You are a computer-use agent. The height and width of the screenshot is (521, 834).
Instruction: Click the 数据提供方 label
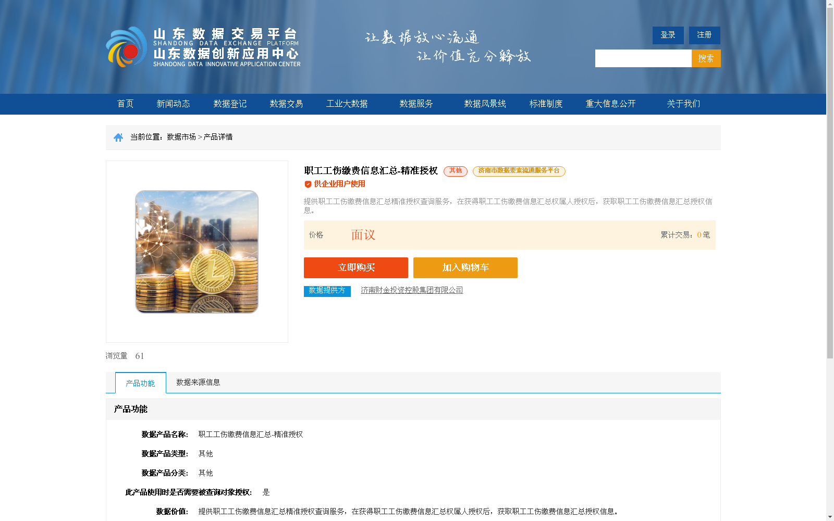[x=327, y=291]
